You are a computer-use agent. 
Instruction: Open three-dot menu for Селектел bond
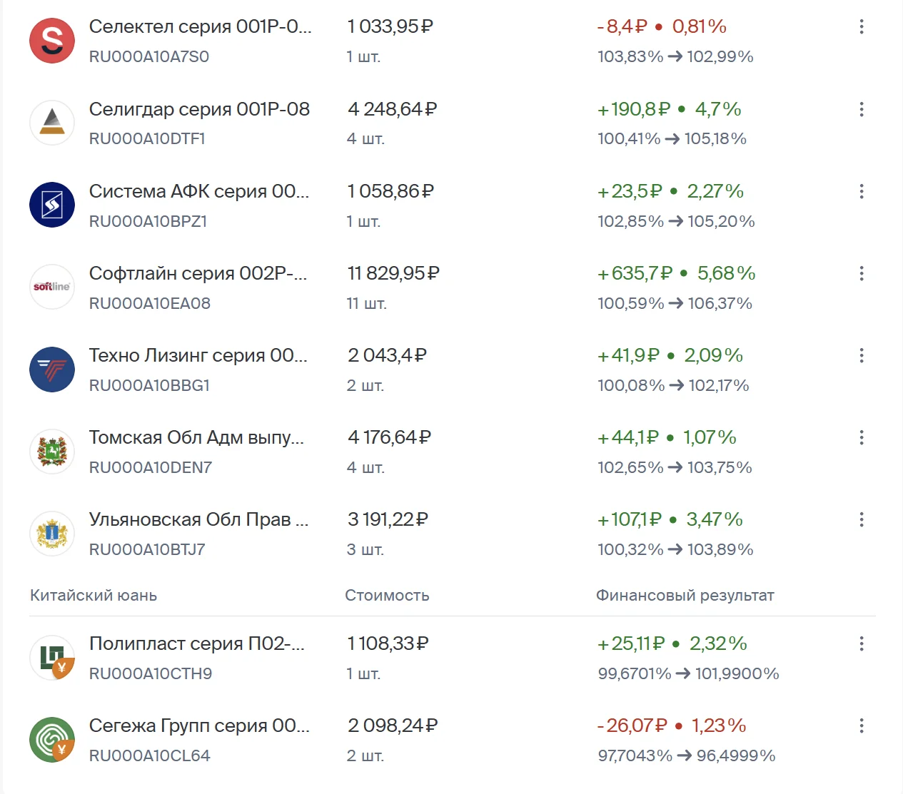tap(862, 26)
